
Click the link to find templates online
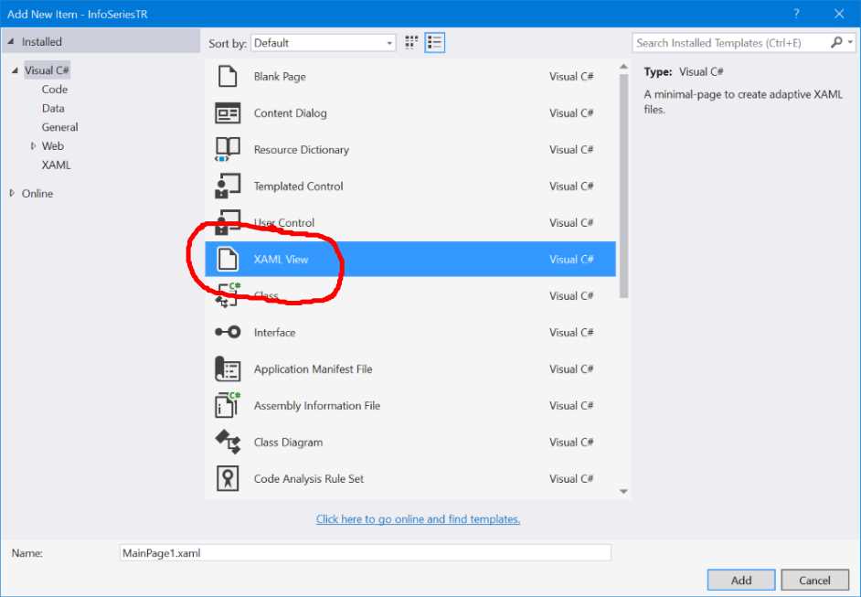point(418,518)
